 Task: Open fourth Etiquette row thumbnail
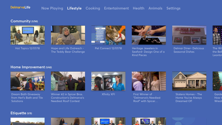coord(149,121)
